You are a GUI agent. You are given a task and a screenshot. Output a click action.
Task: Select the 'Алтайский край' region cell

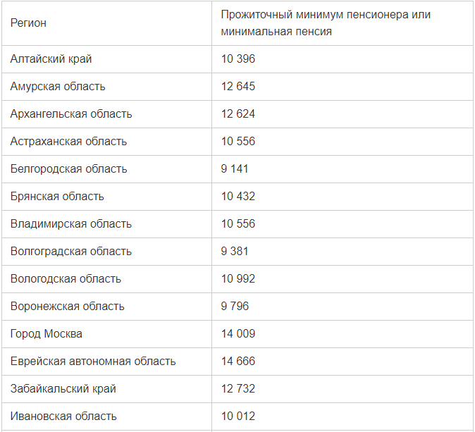coord(51,59)
